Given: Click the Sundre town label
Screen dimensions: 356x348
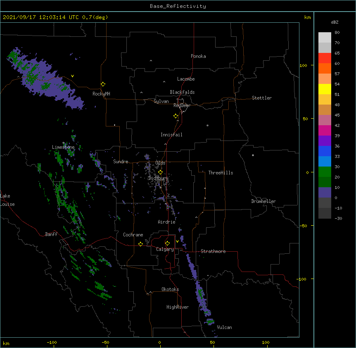Looking at the screenshot, I should tap(121, 162).
